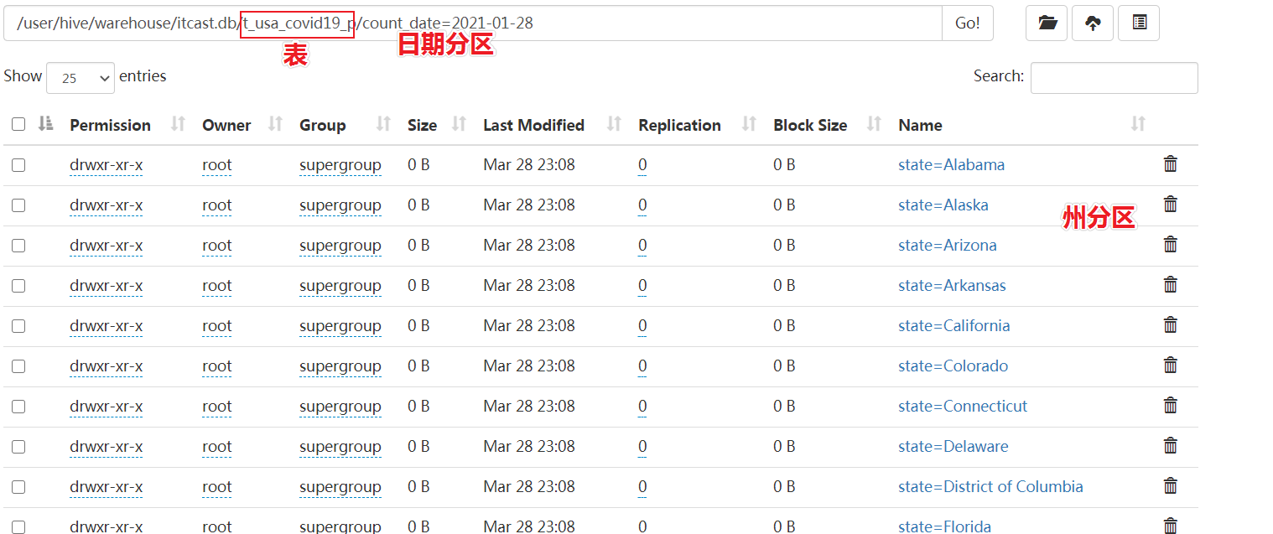Screen dimensions: 1273x534
Task: Open the state=District of Columbia link
Action: click(990, 486)
